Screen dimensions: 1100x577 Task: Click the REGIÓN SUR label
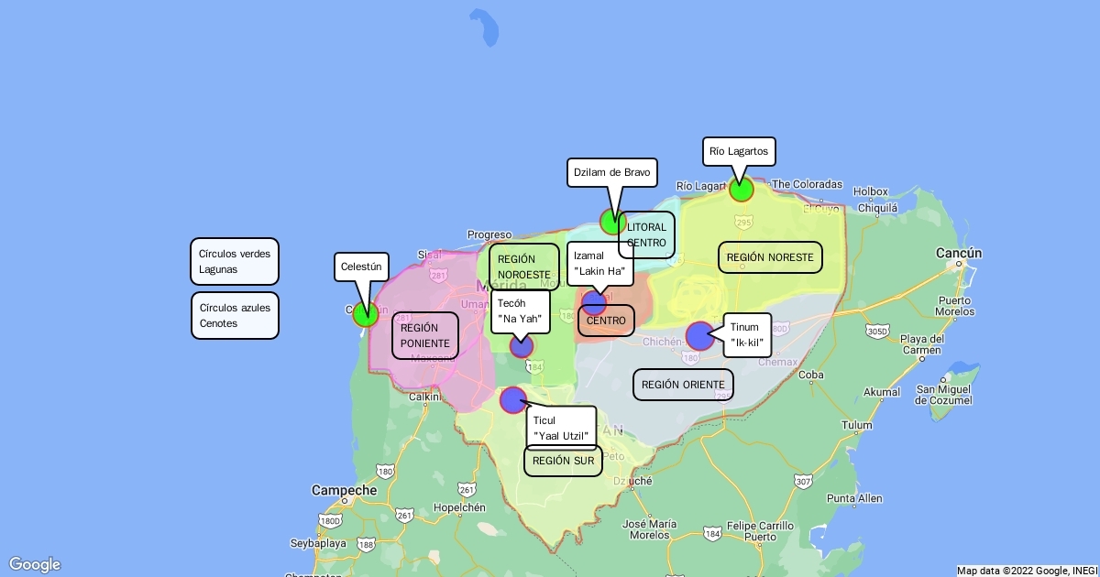coord(563,461)
